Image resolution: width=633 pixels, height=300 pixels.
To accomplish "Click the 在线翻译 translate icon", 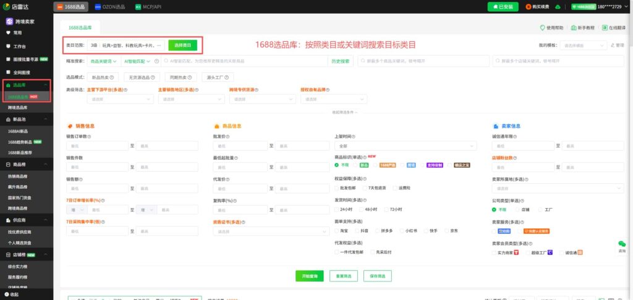I will pos(605,28).
